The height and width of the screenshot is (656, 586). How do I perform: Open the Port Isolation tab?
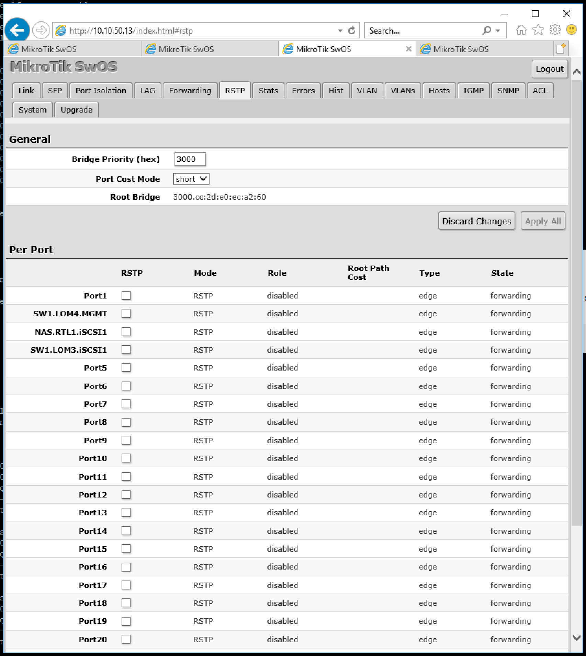tap(101, 91)
